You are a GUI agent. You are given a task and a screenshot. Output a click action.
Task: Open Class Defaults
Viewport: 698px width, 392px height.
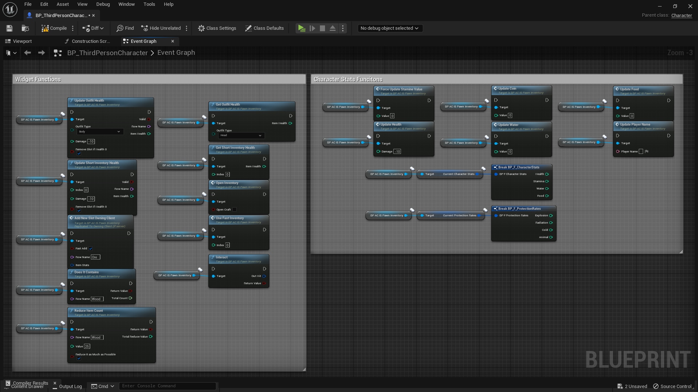click(x=264, y=28)
